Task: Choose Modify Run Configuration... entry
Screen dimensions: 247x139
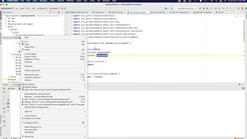Action: (54, 107)
